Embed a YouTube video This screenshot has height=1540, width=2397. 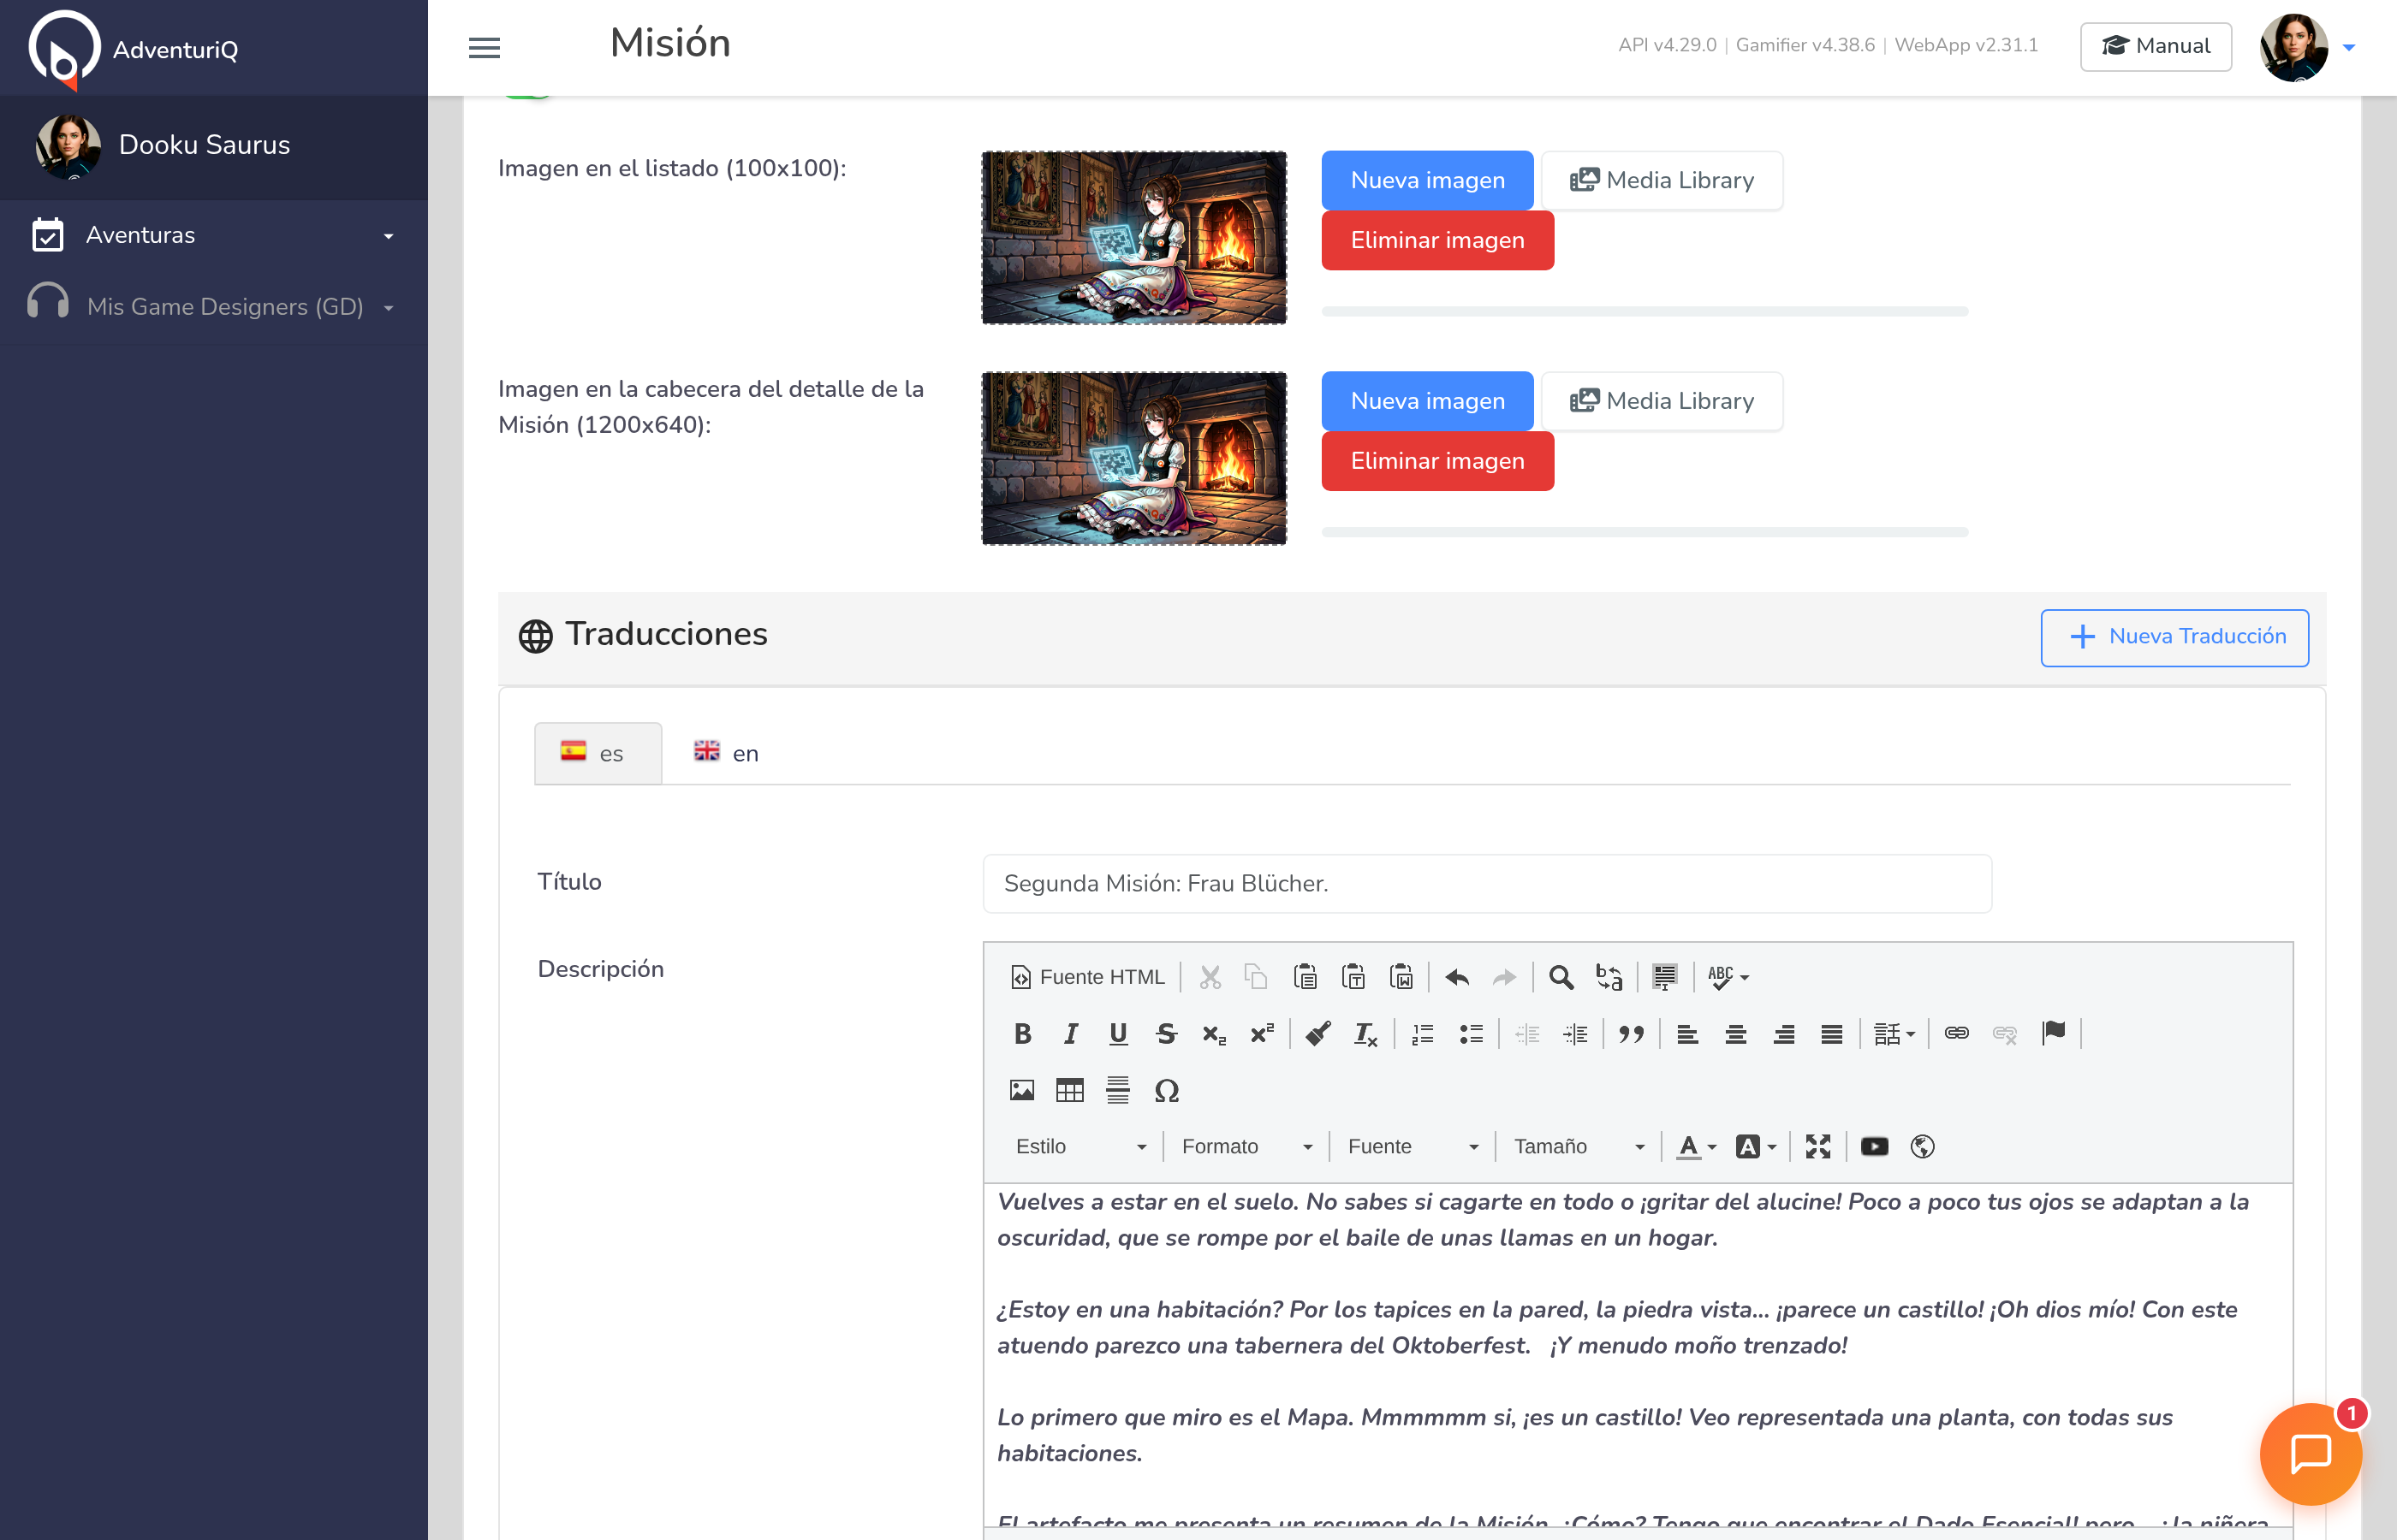(1875, 1147)
